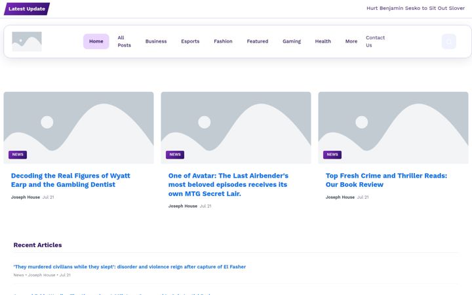The image size is (472, 295).
Task: Click the search icon button in the navbar
Action: pyautogui.click(x=449, y=41)
